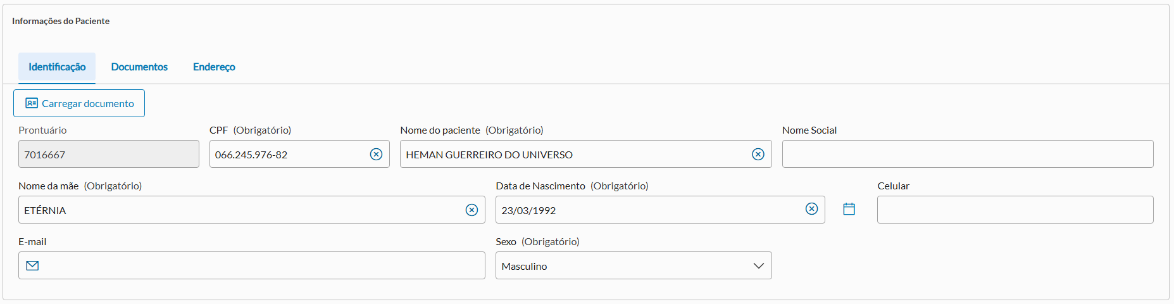Click inside the E-mail text field
The image size is (1174, 304).
[259, 266]
